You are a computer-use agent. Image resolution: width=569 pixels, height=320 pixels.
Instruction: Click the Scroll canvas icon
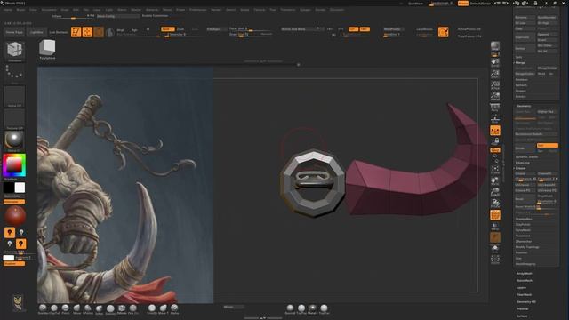495,63
